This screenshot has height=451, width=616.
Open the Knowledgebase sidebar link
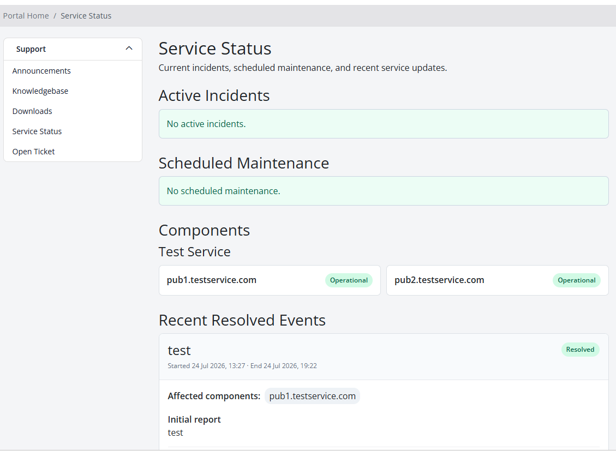[40, 91]
